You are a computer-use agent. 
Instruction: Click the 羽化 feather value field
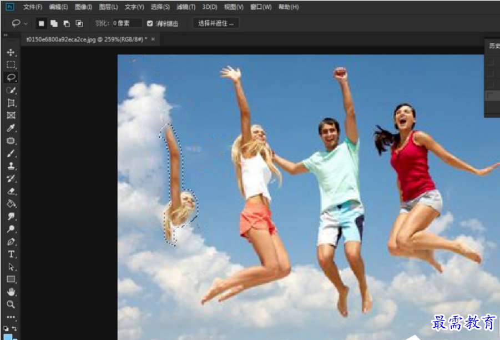tap(127, 23)
